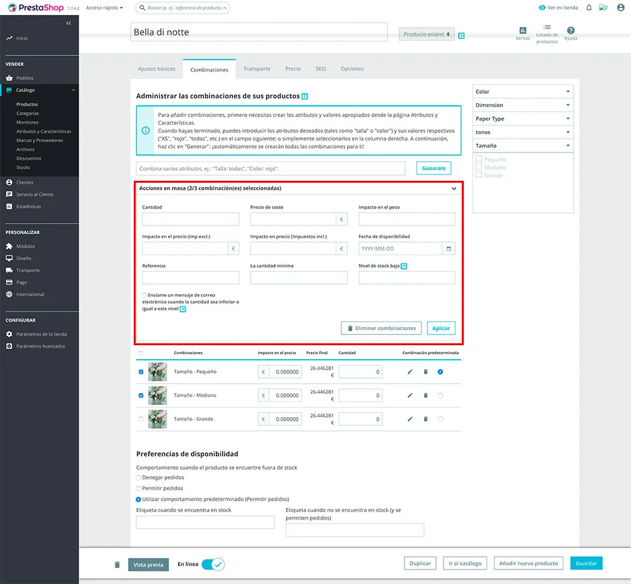
Task: Switch to Ajustes básicos tab
Action: [156, 69]
